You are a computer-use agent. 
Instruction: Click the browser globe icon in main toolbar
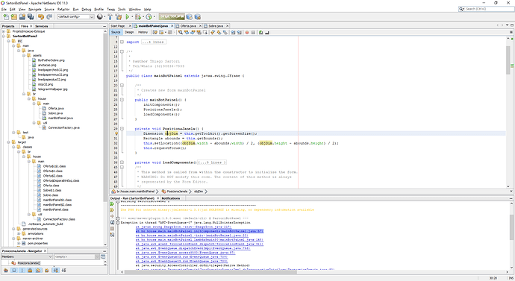click(x=100, y=16)
